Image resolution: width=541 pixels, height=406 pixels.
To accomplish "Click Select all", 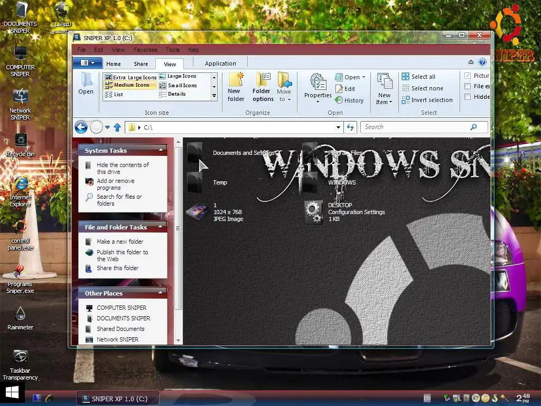I will (x=418, y=77).
